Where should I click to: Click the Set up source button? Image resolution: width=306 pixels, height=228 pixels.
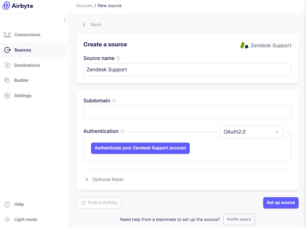click(x=281, y=203)
